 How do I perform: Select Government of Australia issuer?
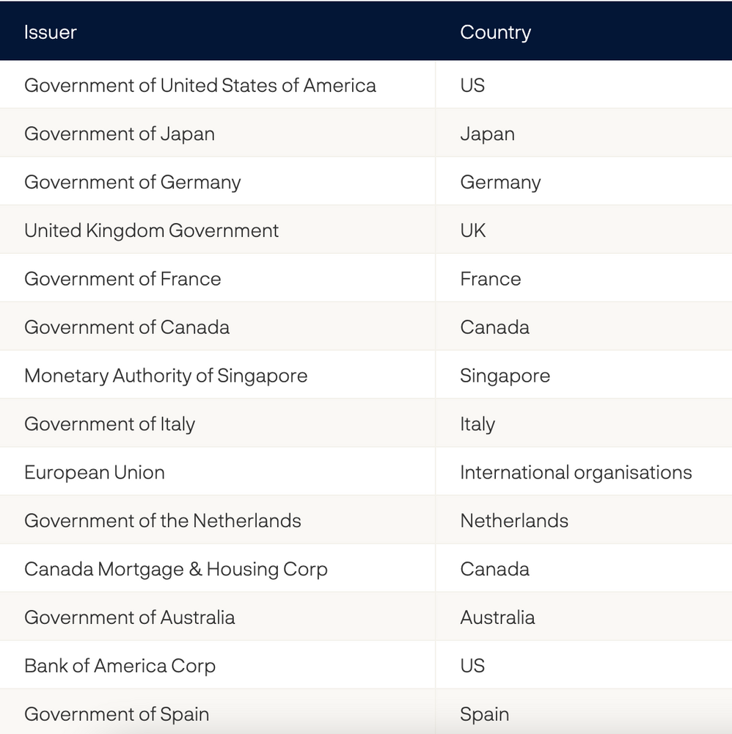tap(129, 618)
